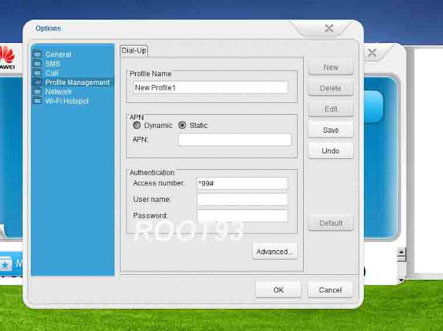Select Profile Management label
Viewport: 443px width, 331px height.
(78, 82)
